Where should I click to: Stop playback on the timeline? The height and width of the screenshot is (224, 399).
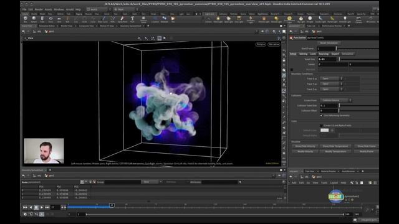[x=36, y=207]
